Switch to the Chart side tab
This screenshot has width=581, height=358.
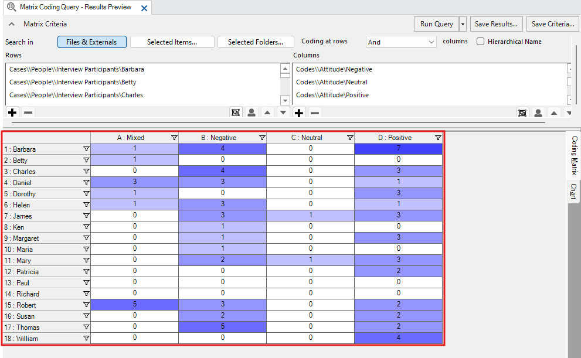(x=573, y=192)
